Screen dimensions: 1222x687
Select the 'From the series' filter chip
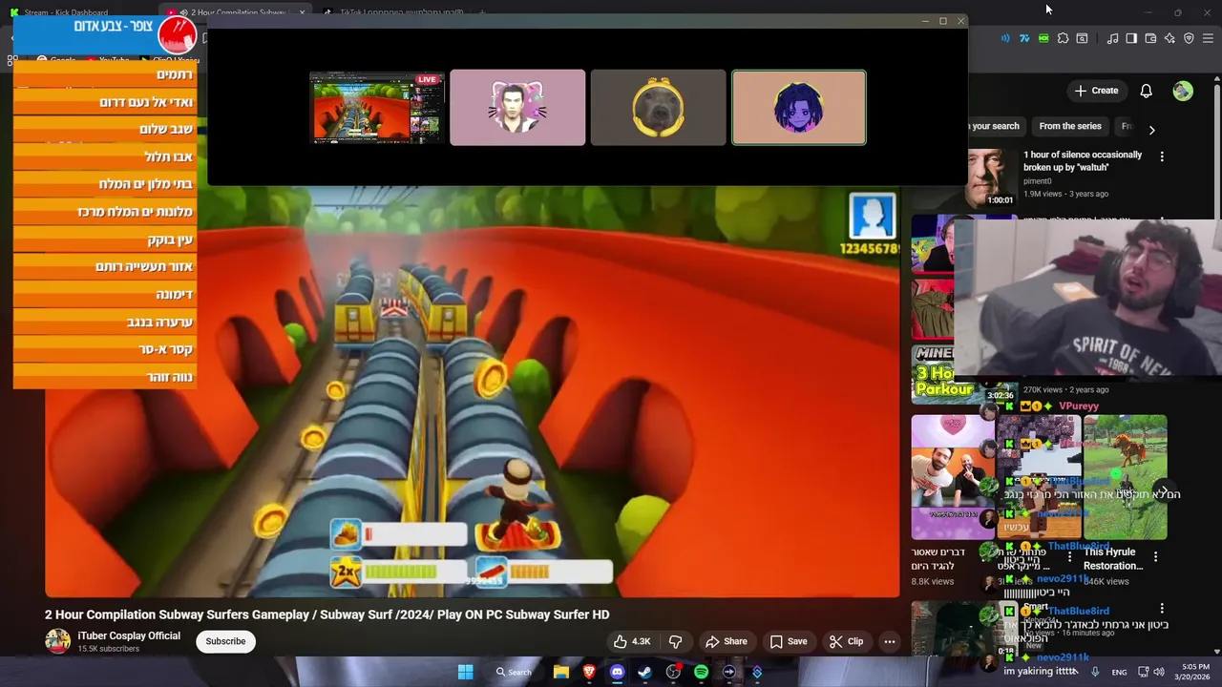pos(1070,126)
